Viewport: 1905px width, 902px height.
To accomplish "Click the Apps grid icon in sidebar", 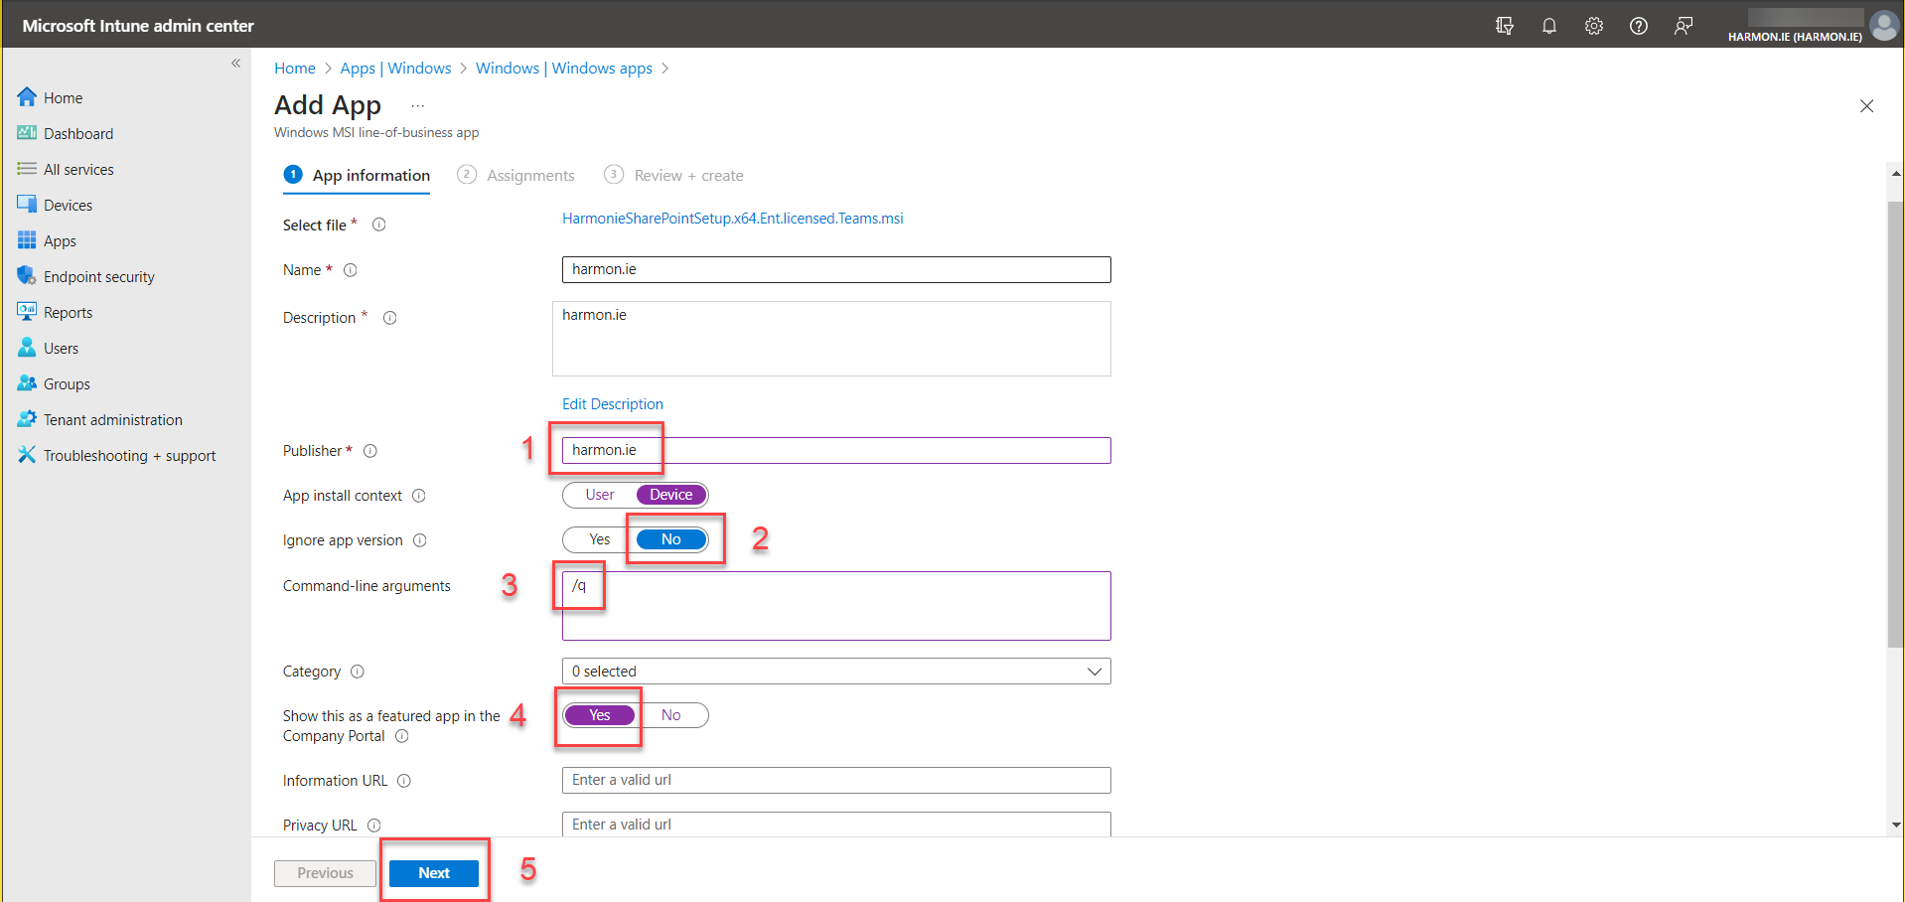I will coord(27,240).
